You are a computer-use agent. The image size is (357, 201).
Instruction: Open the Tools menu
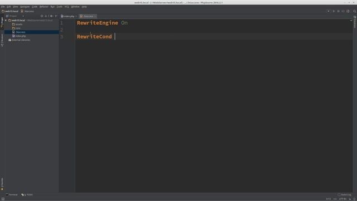(x=60, y=7)
